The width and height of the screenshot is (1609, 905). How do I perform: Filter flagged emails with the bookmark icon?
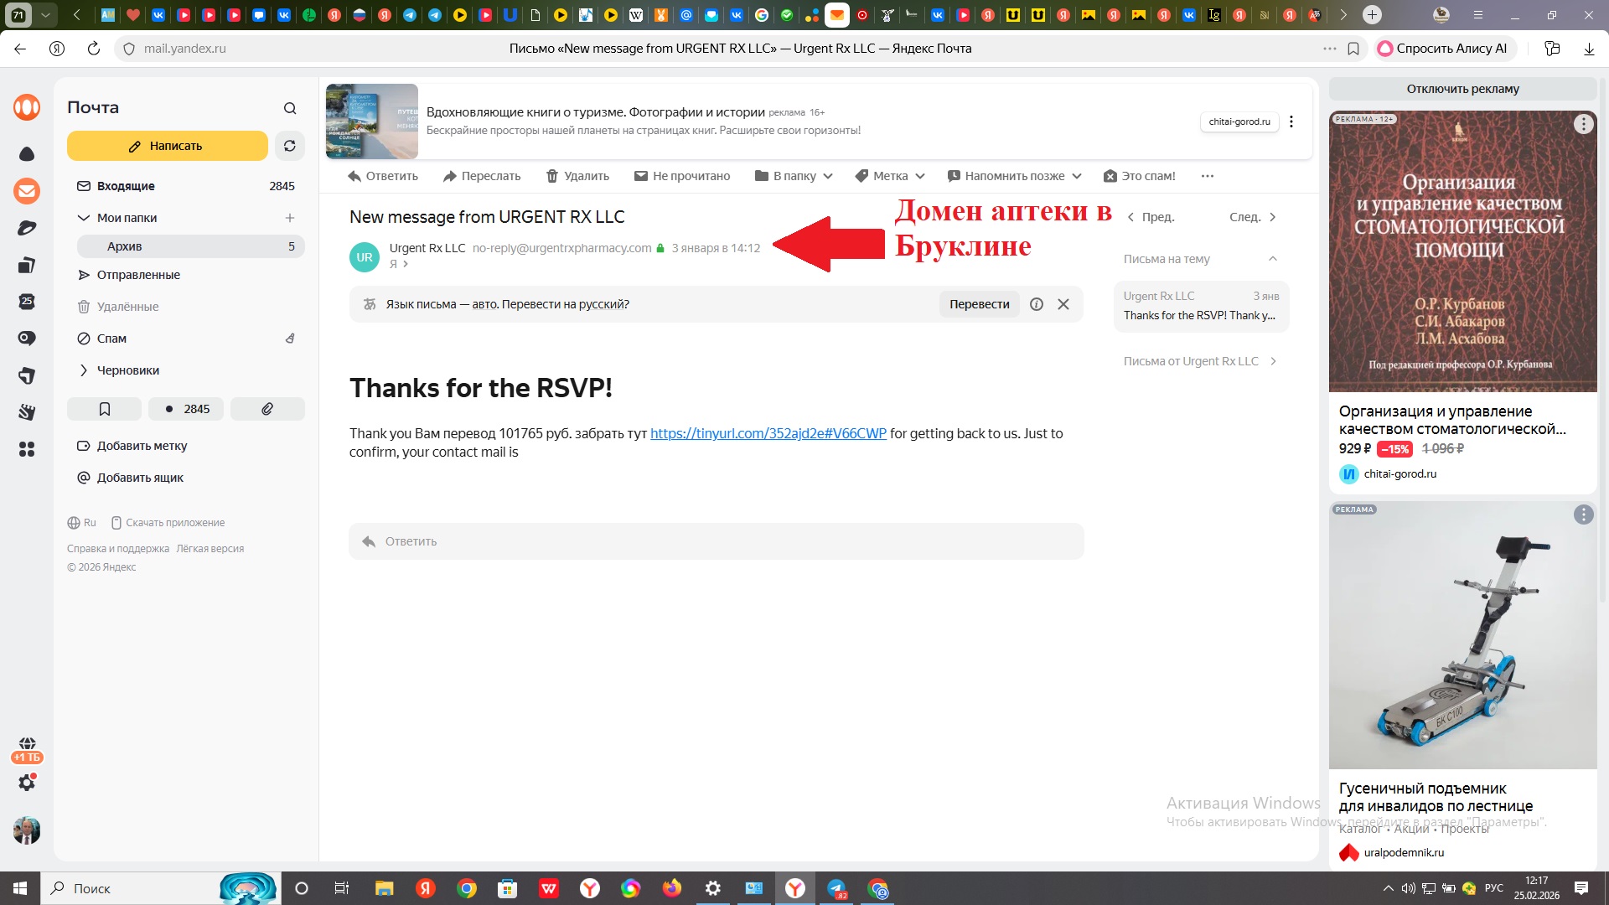[x=105, y=409]
